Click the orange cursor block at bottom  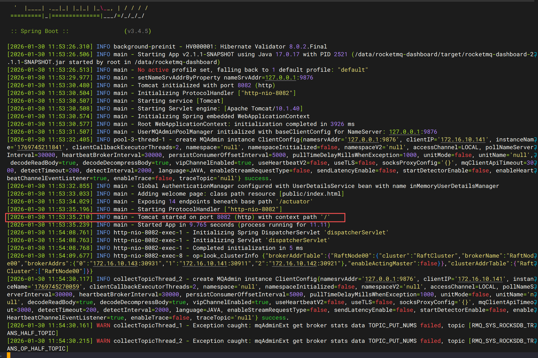point(9,355)
